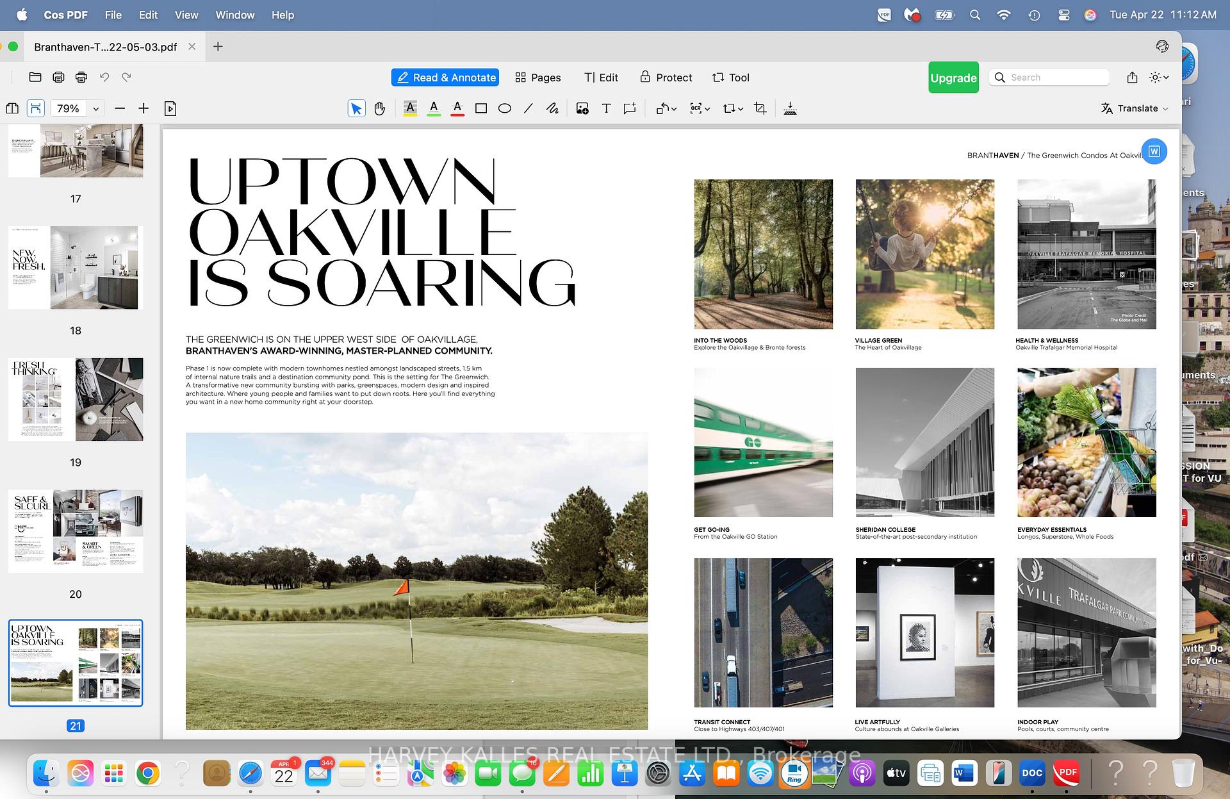
Task: Open page 19 Fresh Thinking thumbnail
Action: [76, 399]
